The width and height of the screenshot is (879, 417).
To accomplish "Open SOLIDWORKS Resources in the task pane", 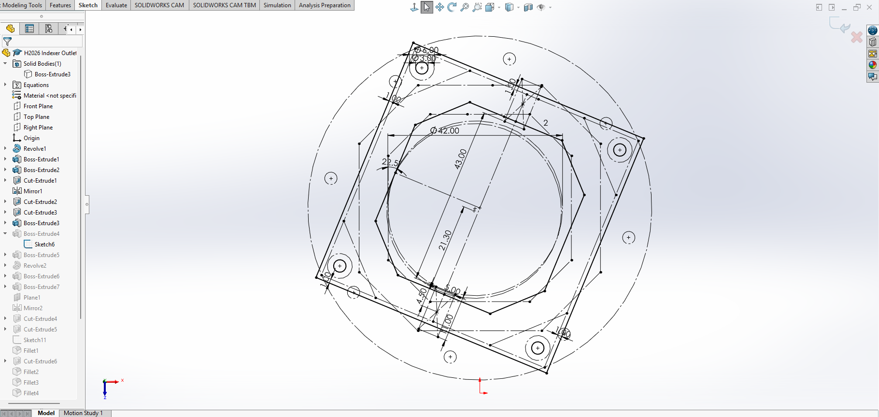I will pos(873,30).
